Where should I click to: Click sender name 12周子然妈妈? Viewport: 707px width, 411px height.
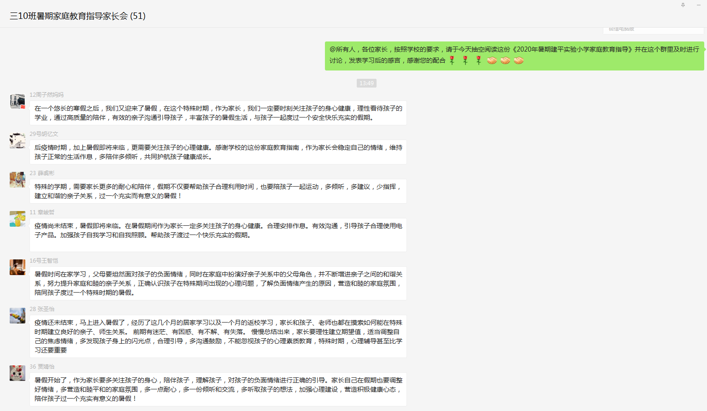coord(47,95)
